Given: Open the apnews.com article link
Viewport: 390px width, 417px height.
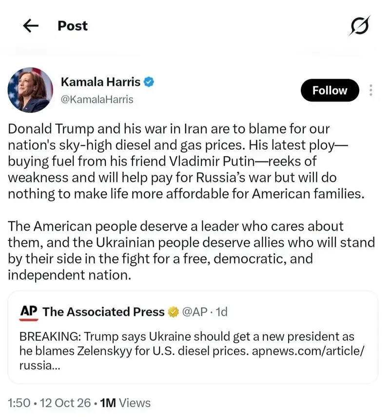Looking at the screenshot, I should 308,351.
